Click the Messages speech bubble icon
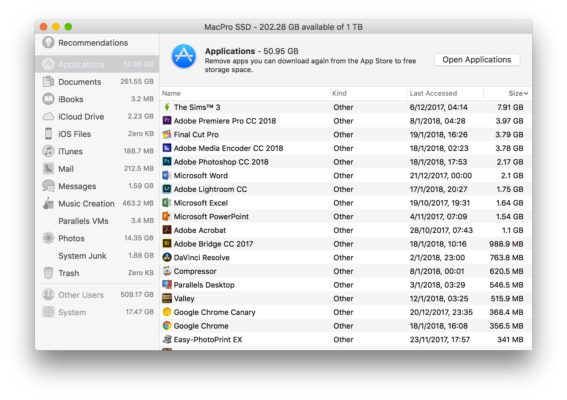Screen dimensions: 567x400 click(48, 186)
